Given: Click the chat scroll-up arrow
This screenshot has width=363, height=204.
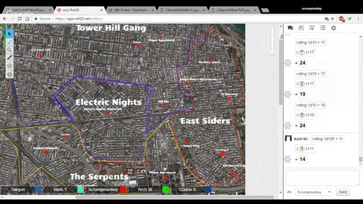Looking at the screenshot, I should point(361,37).
